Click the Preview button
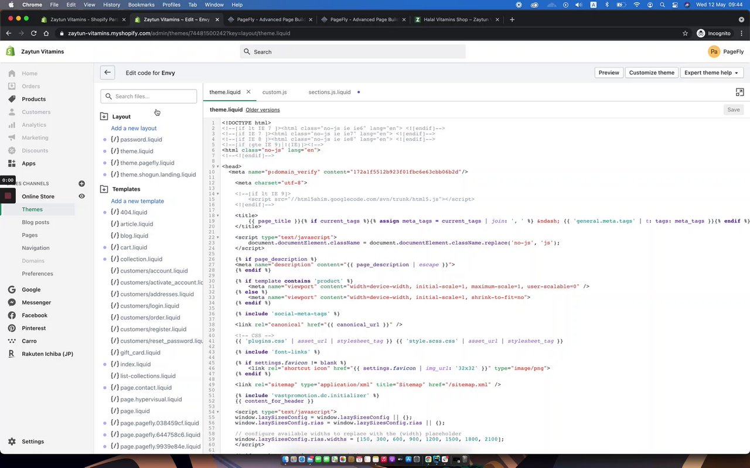The height and width of the screenshot is (468, 750). pyautogui.click(x=609, y=73)
